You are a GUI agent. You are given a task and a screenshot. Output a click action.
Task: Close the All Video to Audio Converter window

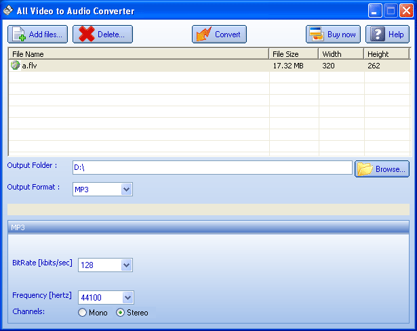pos(406,11)
